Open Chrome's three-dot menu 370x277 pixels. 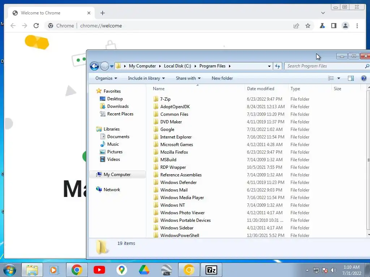(357, 26)
